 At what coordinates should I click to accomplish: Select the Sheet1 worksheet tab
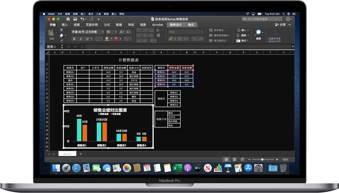[67, 154]
